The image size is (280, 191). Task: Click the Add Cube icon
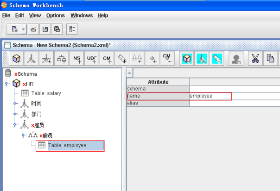coord(16,59)
